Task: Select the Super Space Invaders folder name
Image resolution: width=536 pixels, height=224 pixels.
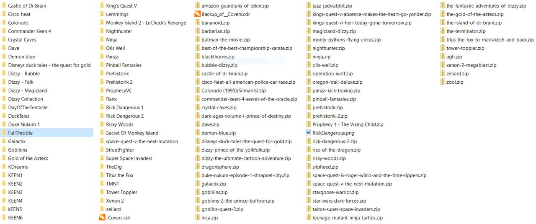Action: click(129, 158)
